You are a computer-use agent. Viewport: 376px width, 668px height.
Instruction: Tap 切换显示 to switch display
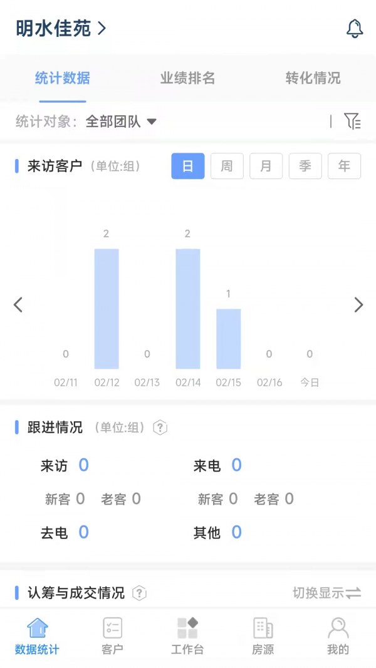click(326, 593)
